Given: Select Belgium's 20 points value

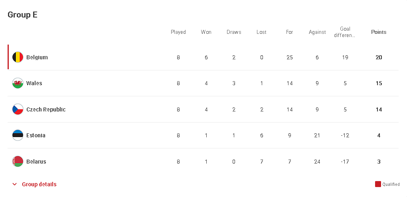Looking at the screenshot, I should pyautogui.click(x=379, y=57).
